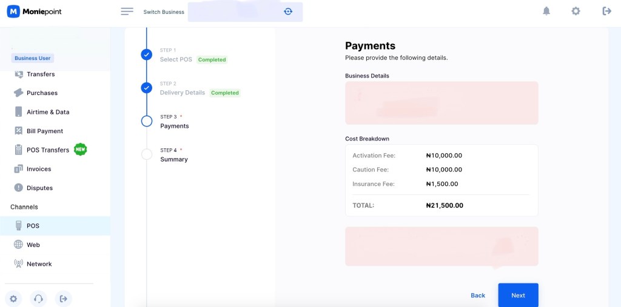This screenshot has height=307, width=621.
Task: Click the Business Details label
Action: coord(367,76)
